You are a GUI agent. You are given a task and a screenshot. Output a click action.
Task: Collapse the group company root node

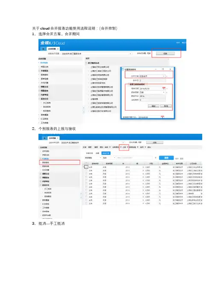86,63
